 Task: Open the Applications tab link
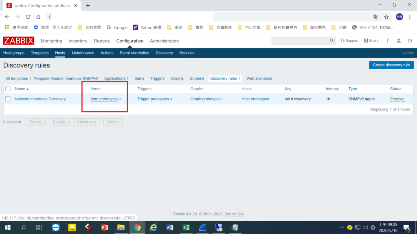pos(114,78)
